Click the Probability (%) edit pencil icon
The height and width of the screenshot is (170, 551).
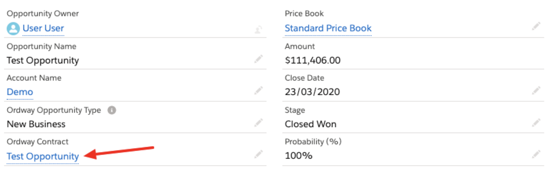click(536, 154)
